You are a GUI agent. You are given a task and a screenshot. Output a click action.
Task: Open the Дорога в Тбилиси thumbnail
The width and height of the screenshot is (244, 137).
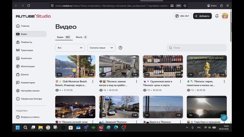coord(163,107)
